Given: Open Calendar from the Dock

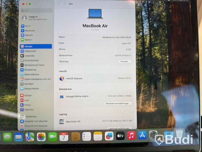Looking at the screenshot, I should coord(64,137).
